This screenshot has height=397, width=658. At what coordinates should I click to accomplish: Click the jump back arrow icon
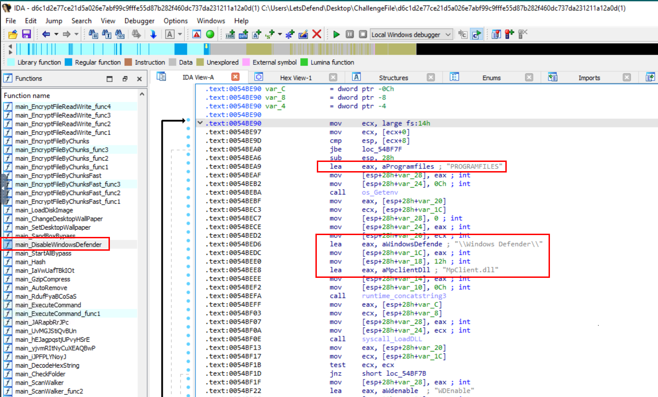coord(46,34)
